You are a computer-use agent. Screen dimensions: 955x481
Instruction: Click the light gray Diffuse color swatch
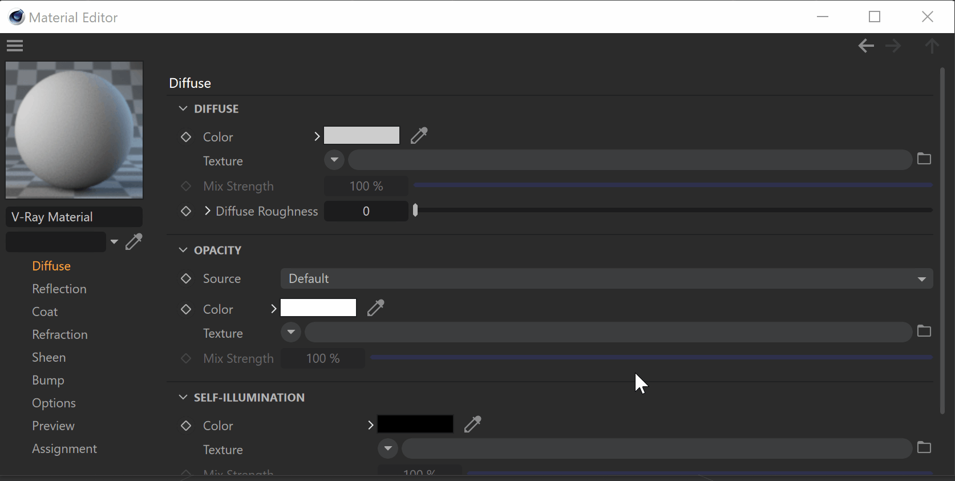[362, 136]
